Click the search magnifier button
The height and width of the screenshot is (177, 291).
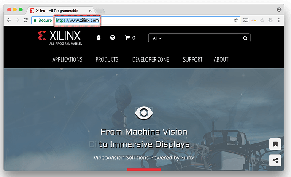click(x=245, y=38)
